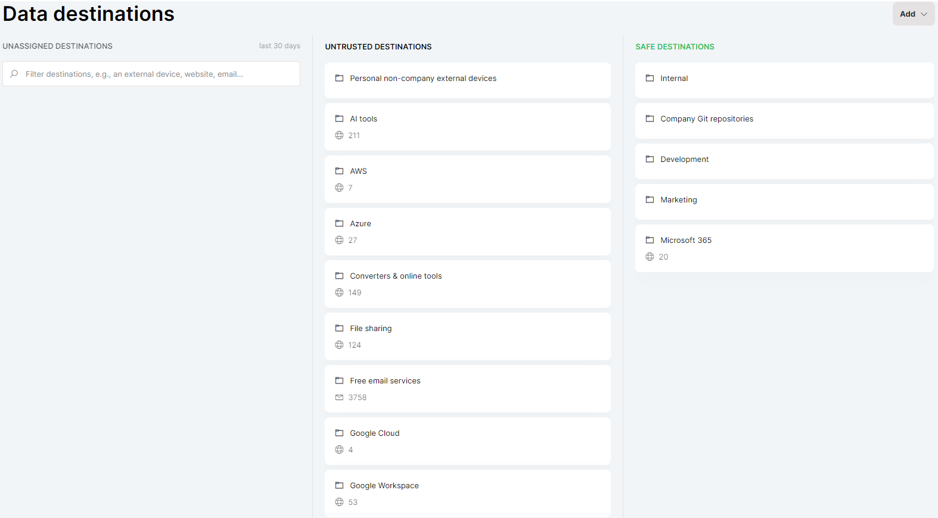Click Converters & online tools folder icon

point(339,276)
